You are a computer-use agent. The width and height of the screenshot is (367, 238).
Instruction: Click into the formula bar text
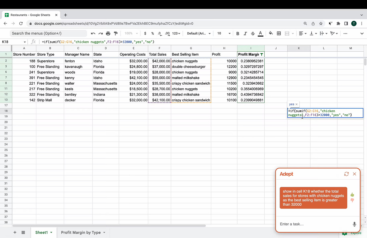click(x=98, y=42)
